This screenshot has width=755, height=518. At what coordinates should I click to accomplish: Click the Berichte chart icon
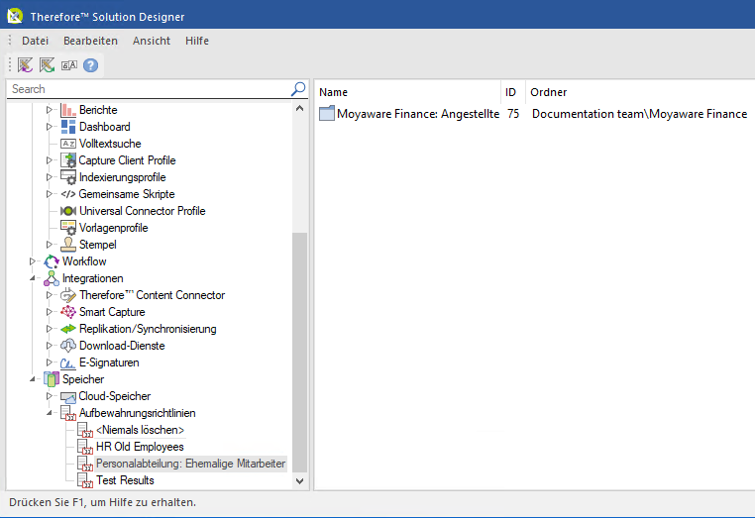[68, 110]
